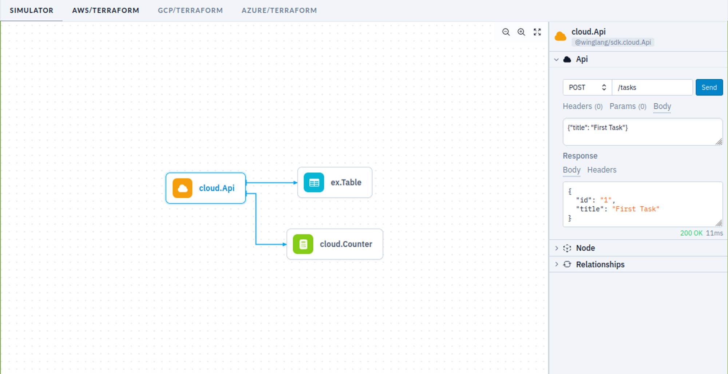Viewport: 728px width, 374px height.
Task: Switch to the AWS/TERRAFORM tab
Action: tap(106, 11)
